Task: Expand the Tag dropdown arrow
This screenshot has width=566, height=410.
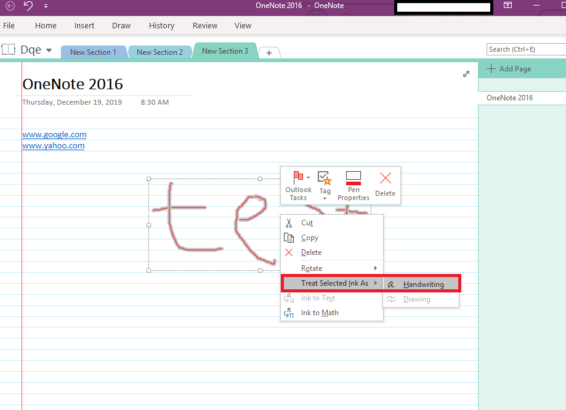Action: point(325,198)
